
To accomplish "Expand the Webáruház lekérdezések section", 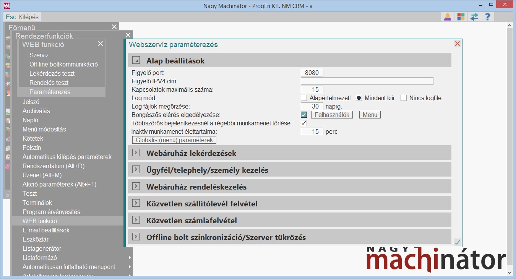I will (x=136, y=153).
